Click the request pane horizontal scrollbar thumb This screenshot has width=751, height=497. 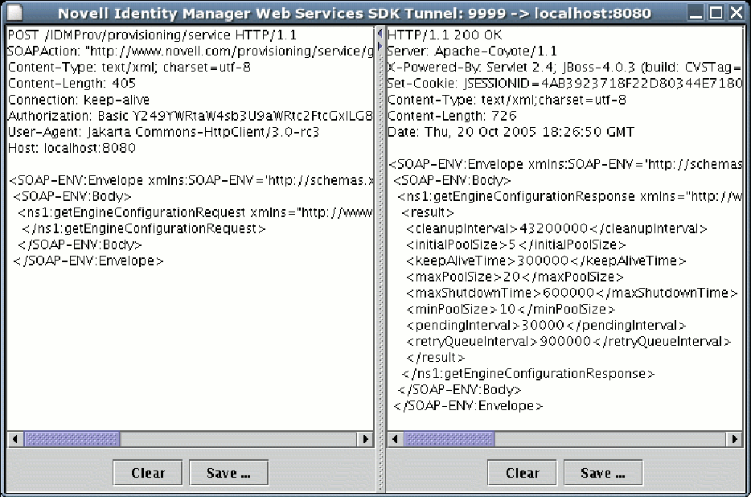point(72,438)
